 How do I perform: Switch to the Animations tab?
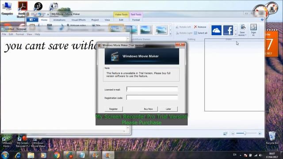[59, 20]
